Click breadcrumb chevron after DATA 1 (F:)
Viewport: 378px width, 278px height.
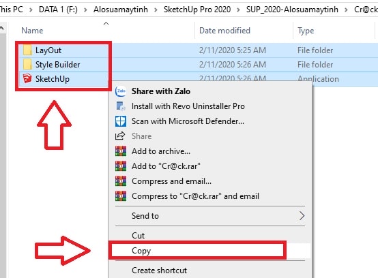(85, 10)
